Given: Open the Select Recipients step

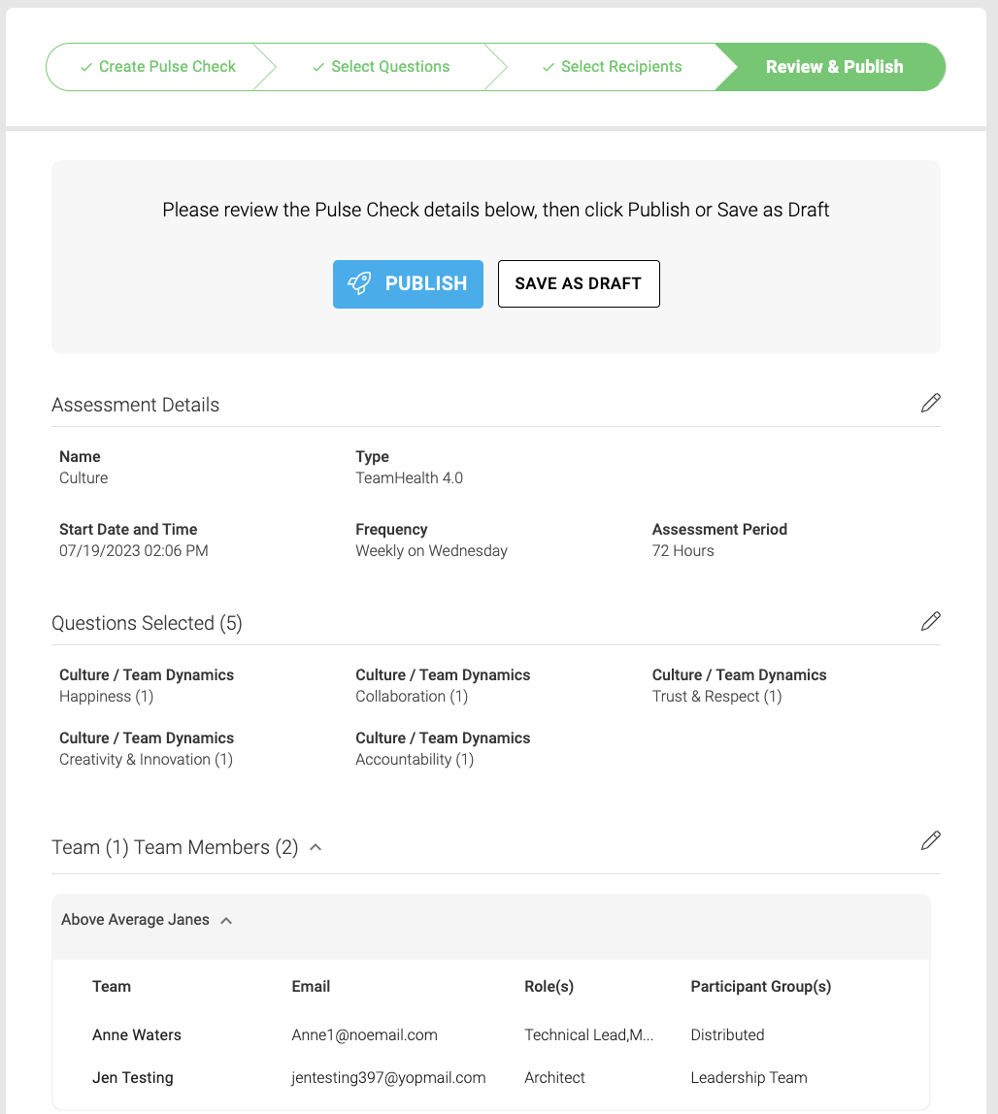Looking at the screenshot, I should click(612, 67).
